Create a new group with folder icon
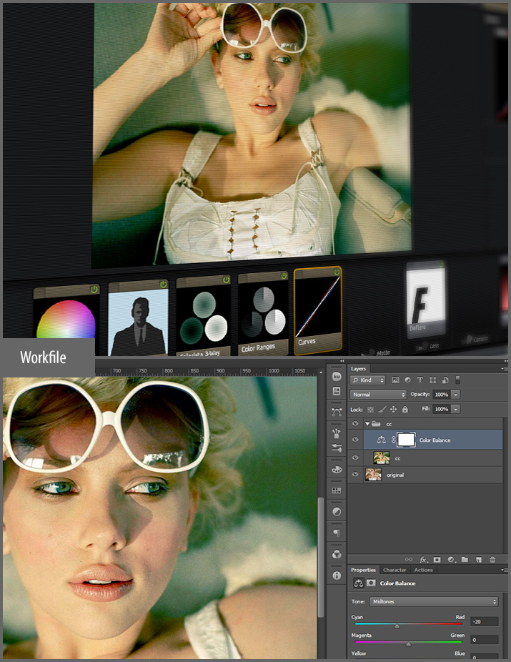This screenshot has width=511, height=662. (464, 559)
